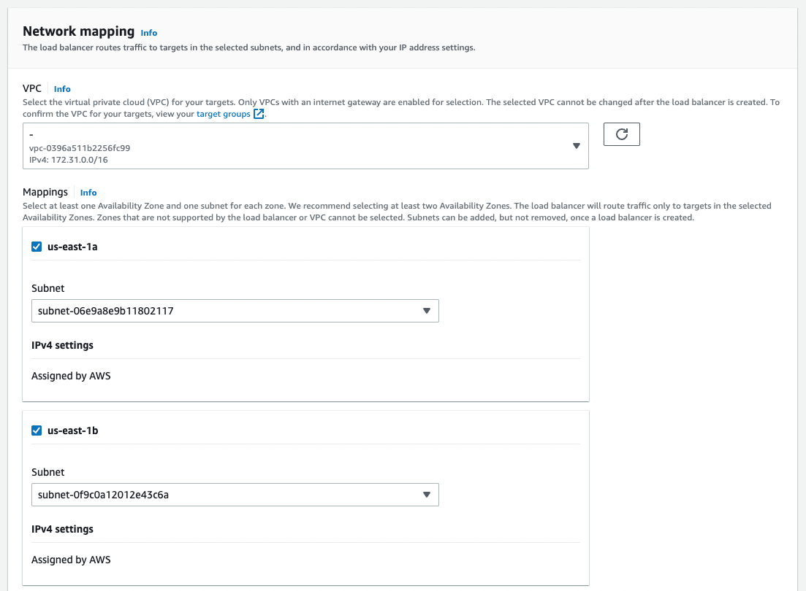Click the IPv4: 172.31.0.0/16 text
Viewport: 806px width, 591px height.
[x=69, y=160]
